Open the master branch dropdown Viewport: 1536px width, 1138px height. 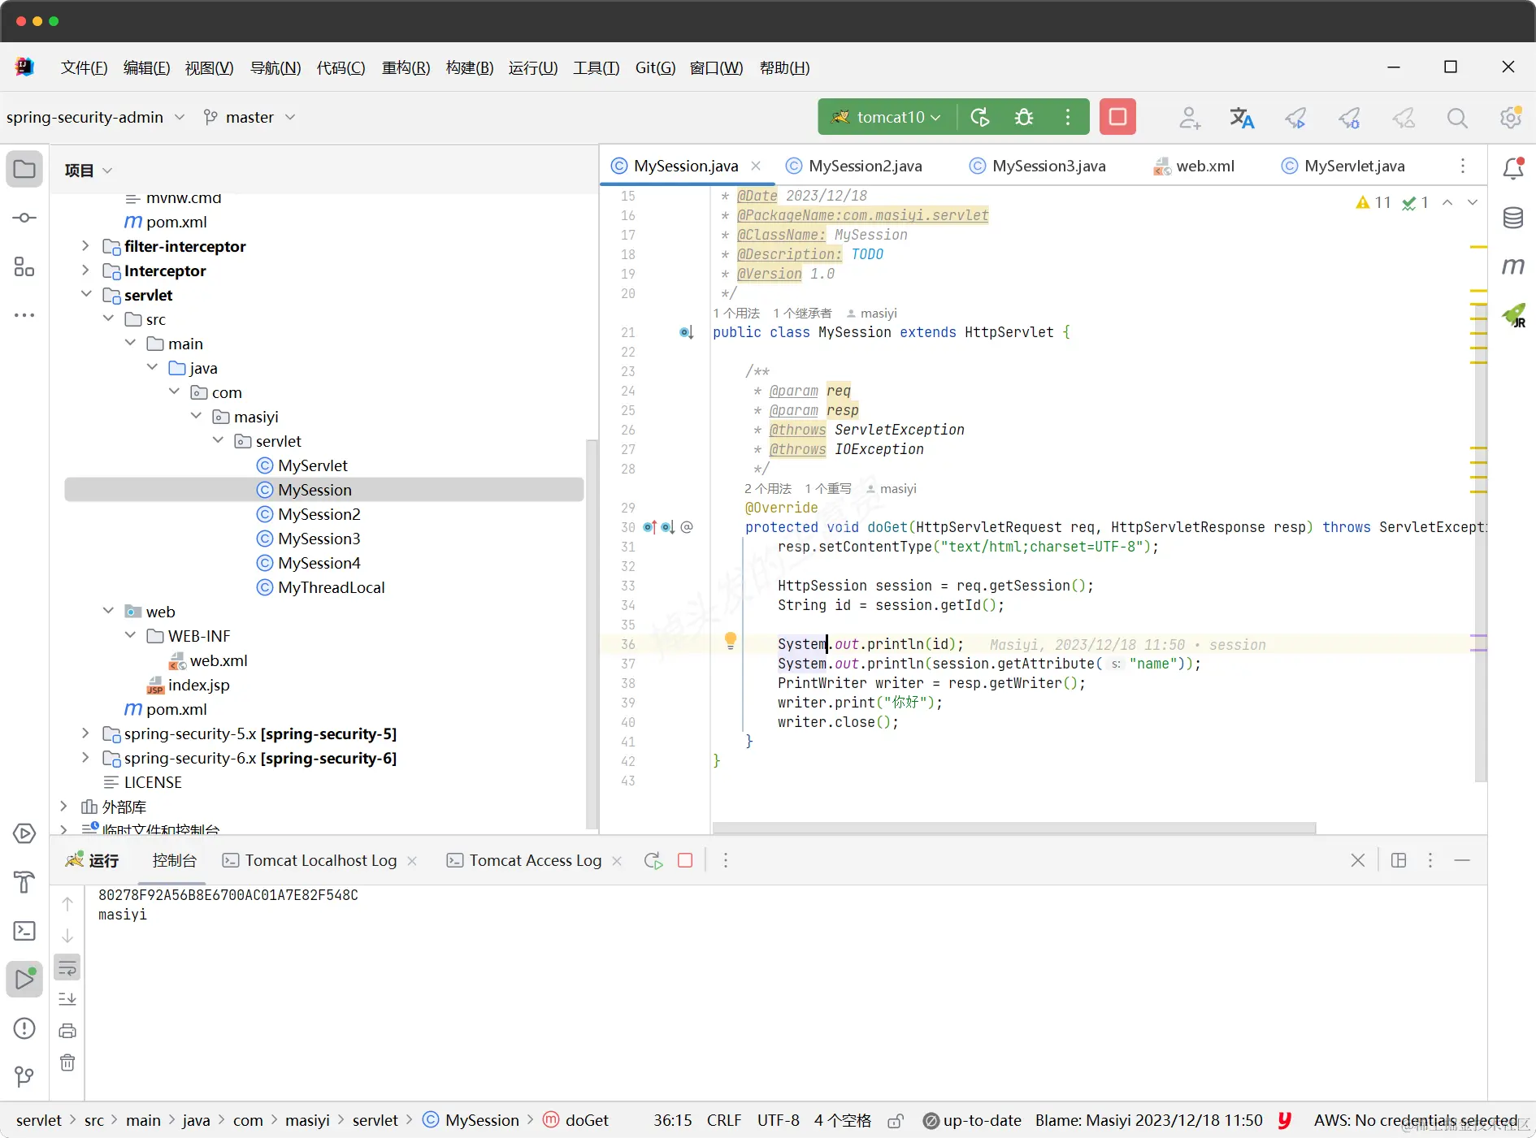pos(249,117)
